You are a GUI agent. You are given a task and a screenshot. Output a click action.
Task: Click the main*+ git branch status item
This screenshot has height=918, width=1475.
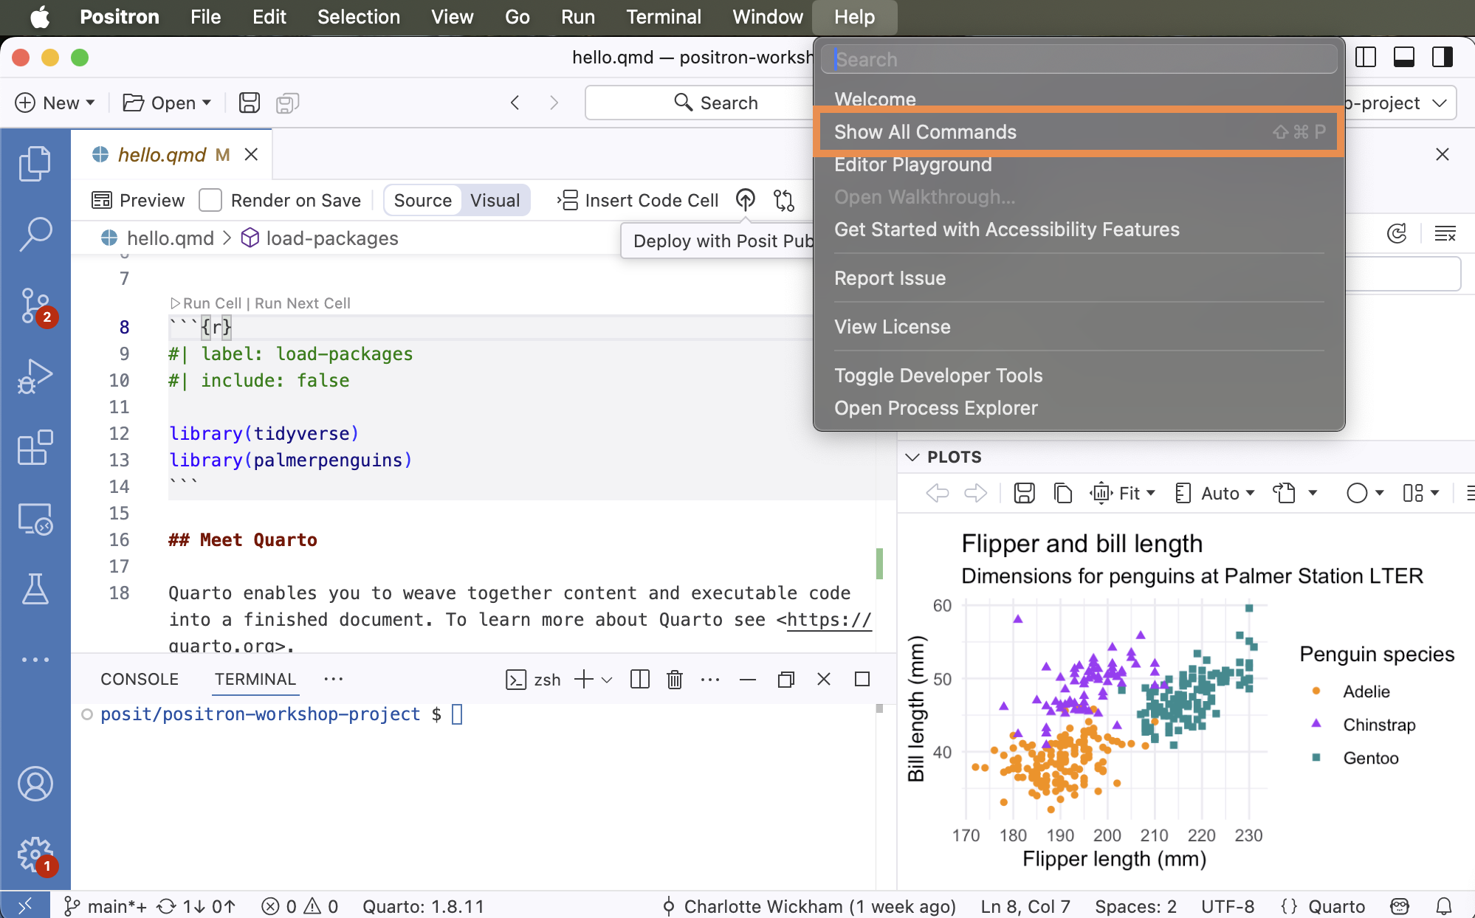[105, 906]
